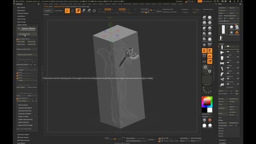The width and height of the screenshot is (256, 144).
Task: Pick the PolyMesh3D star tool icon
Action: 231,32
